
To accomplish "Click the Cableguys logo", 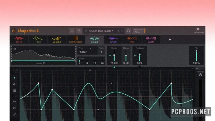I will coord(199,31).
